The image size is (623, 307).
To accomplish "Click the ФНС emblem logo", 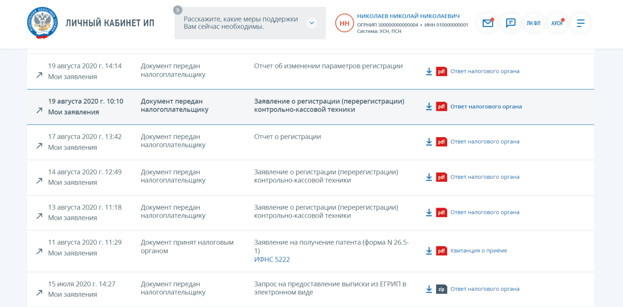I will pyautogui.click(x=42, y=22).
